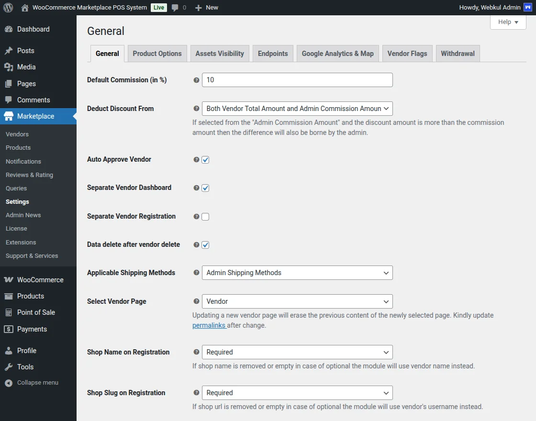This screenshot has width=536, height=421.
Task: Disable the Auto Approve Vendor checkbox
Action: pos(205,159)
